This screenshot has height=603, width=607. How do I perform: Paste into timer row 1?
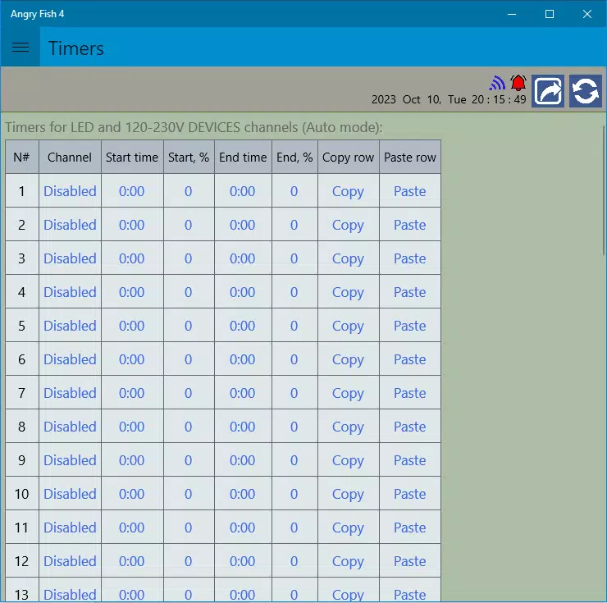coord(409,191)
